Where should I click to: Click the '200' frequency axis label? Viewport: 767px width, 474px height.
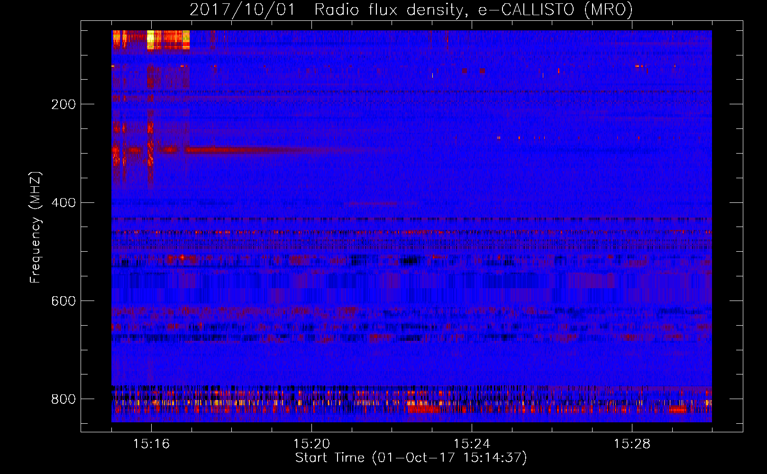[64, 104]
